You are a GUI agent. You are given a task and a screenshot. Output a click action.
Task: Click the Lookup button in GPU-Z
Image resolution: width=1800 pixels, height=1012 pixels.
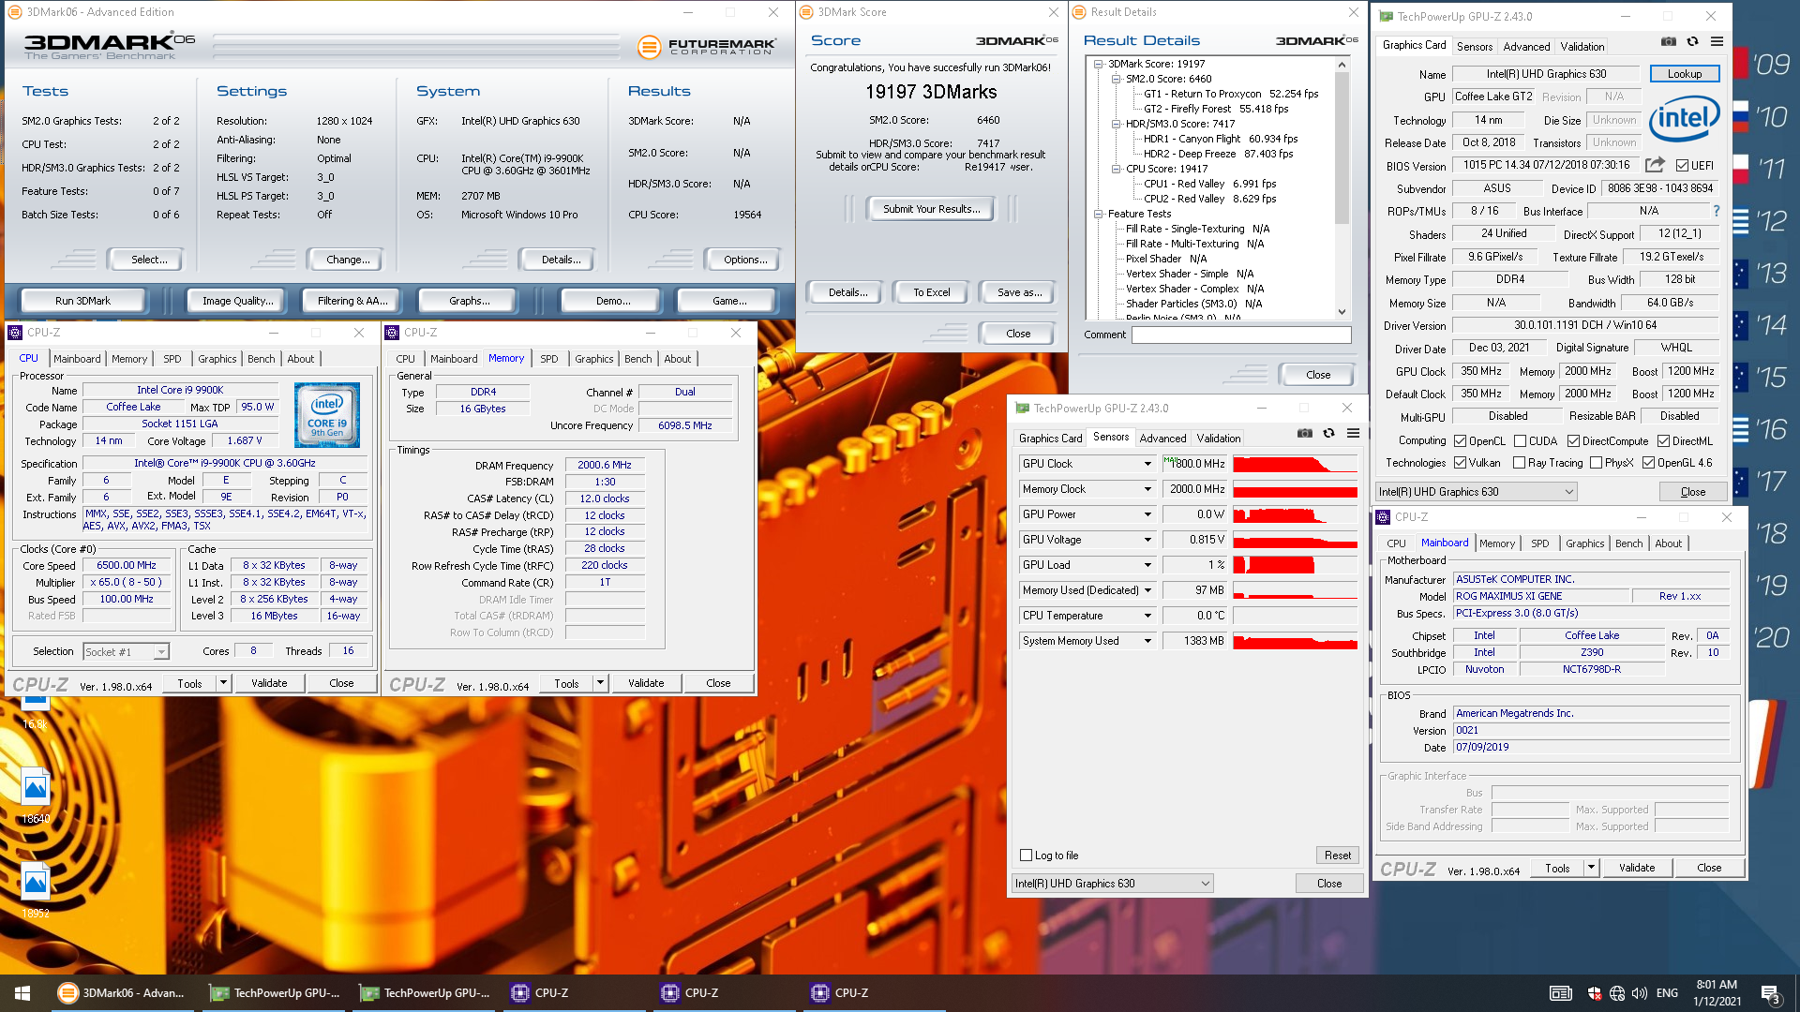click(1685, 74)
